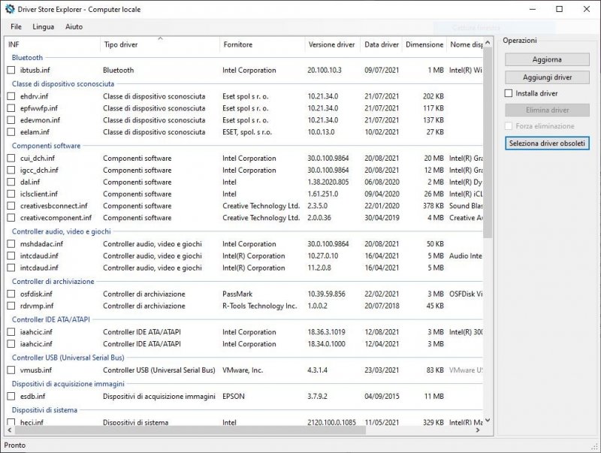Viewport: 601px width, 453px height.
Task: Click the Aggiungi driver button
Action: point(547,77)
